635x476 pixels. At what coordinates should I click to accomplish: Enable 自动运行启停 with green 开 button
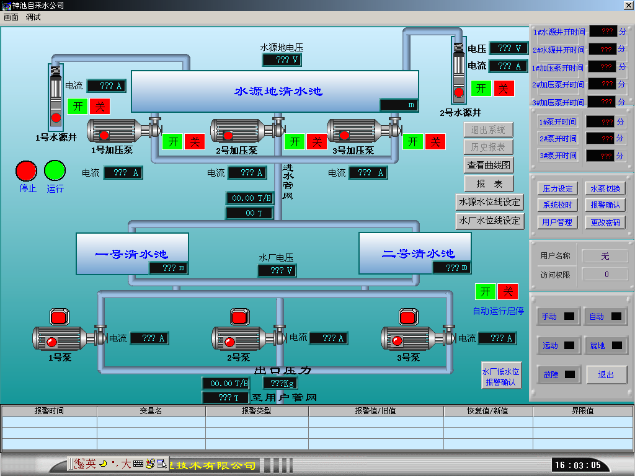pyautogui.click(x=486, y=291)
